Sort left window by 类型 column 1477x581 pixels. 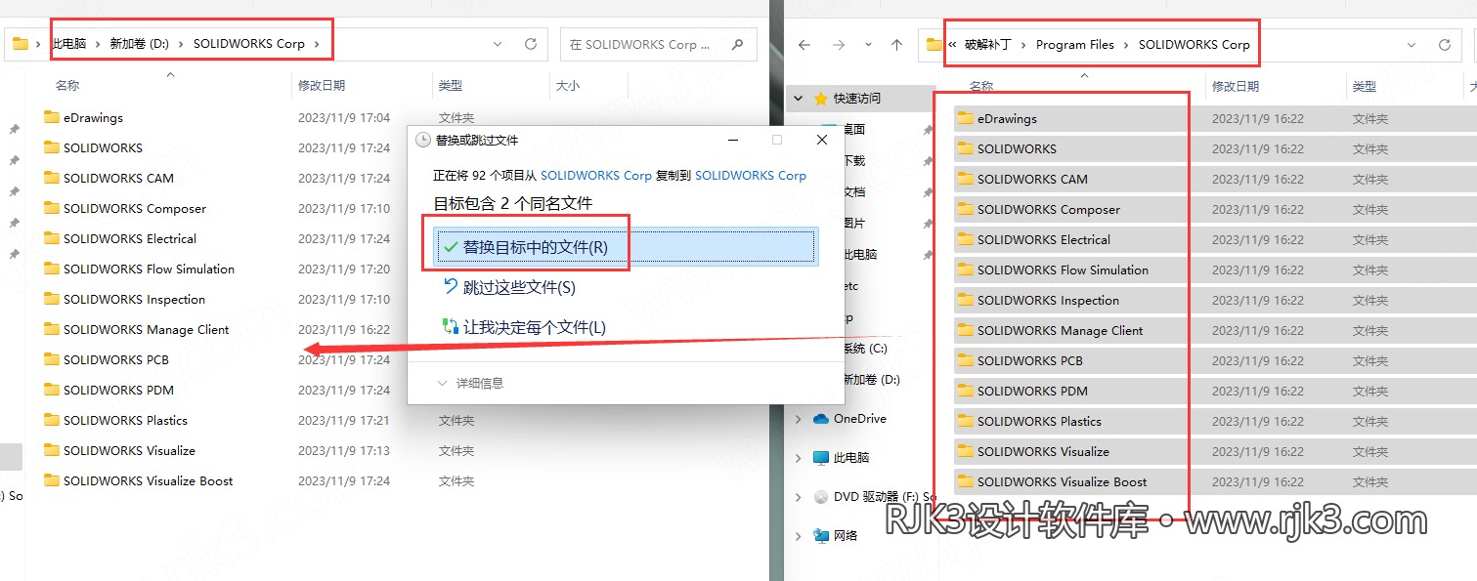click(451, 86)
